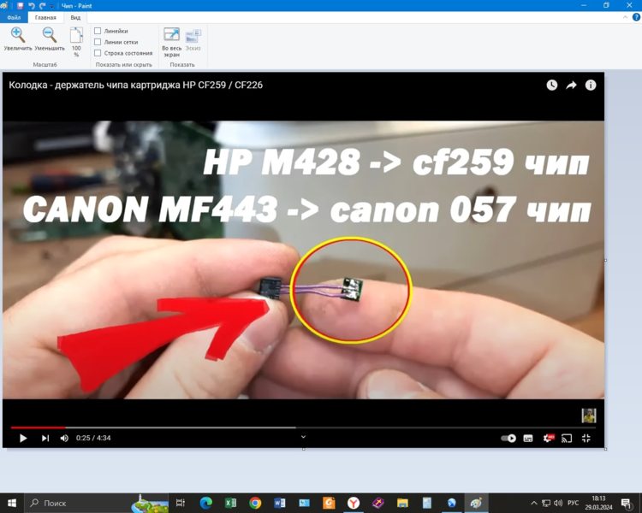Click the Paint icon on the taskbar
This screenshot has height=513, width=642.
476,503
